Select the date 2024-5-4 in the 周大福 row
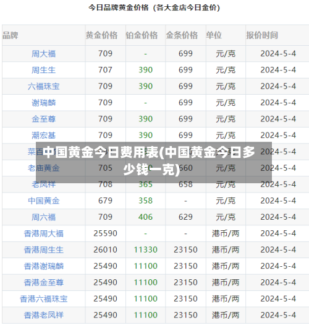Viewport: 309px width, 325px height. 278,54
